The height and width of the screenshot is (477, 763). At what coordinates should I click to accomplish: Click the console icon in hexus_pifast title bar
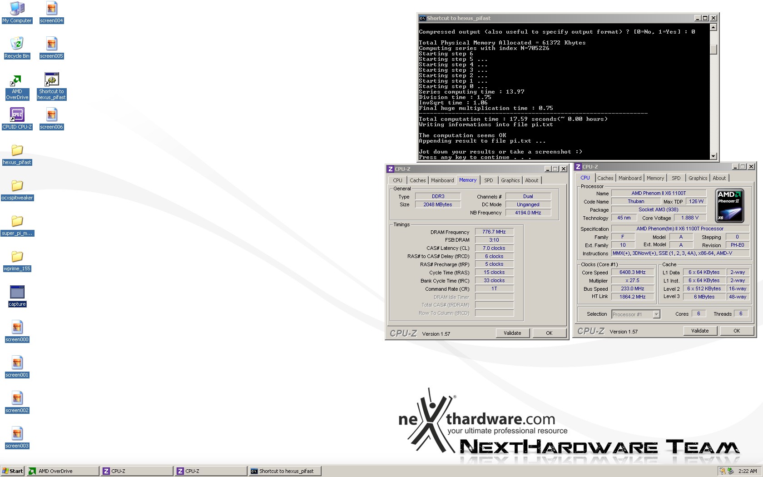[422, 18]
